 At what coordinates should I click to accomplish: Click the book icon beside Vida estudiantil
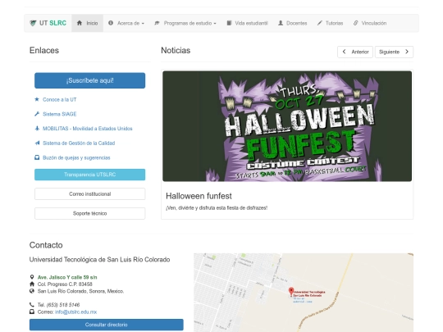click(229, 23)
